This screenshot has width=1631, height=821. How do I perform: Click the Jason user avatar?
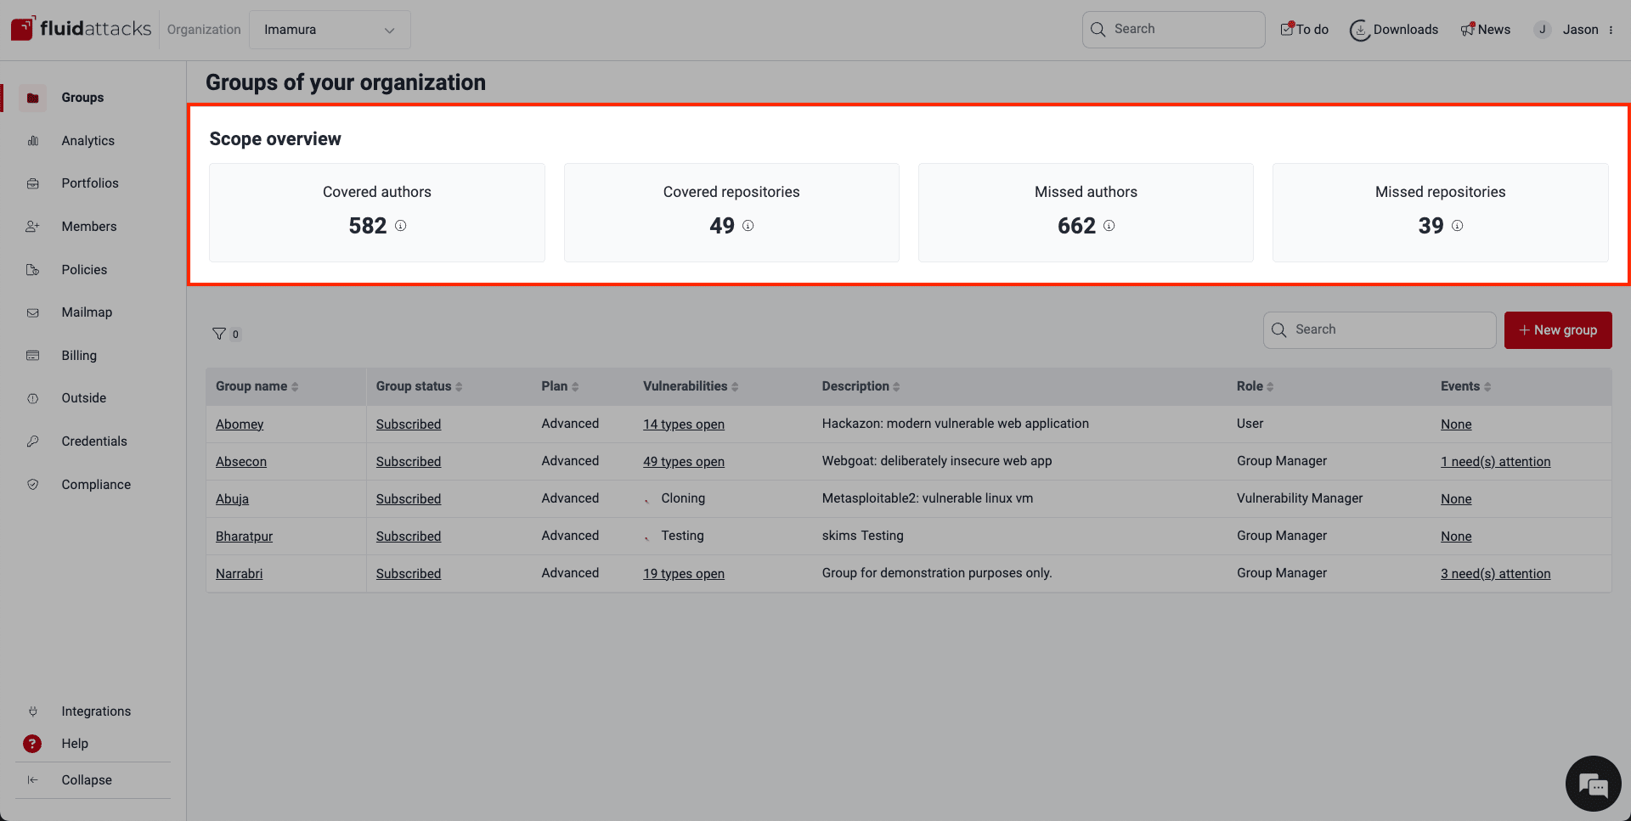(1543, 30)
